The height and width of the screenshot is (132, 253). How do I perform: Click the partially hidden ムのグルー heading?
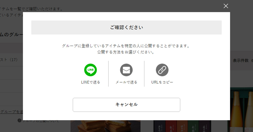click(x=11, y=34)
